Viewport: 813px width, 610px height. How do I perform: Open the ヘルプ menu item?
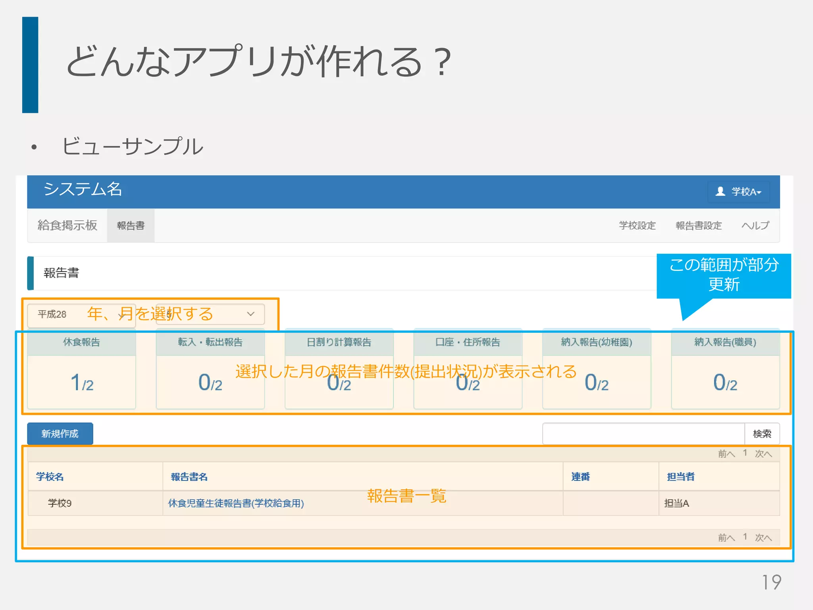coord(755,226)
